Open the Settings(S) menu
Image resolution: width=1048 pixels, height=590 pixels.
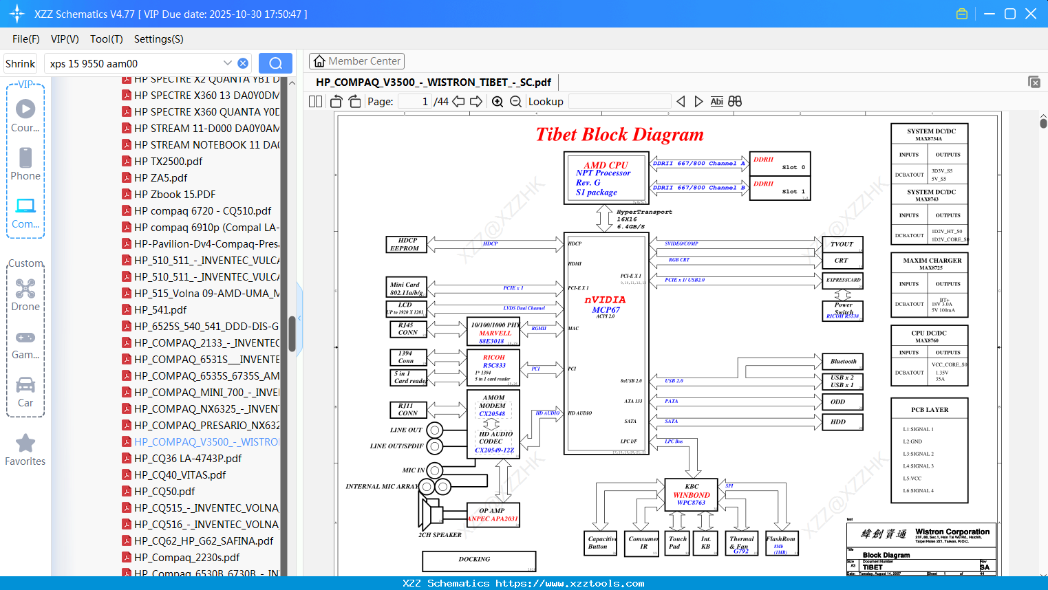click(x=159, y=39)
